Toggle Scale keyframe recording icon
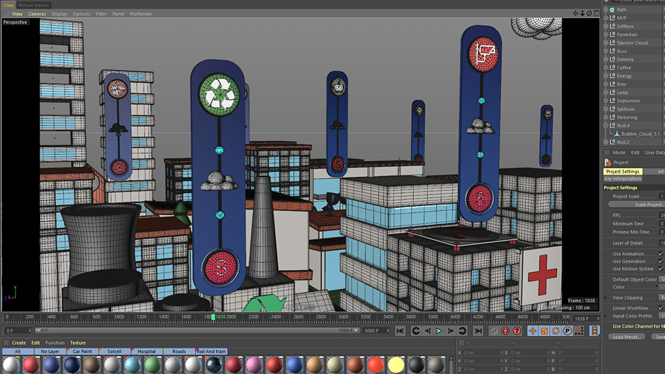 (544, 330)
